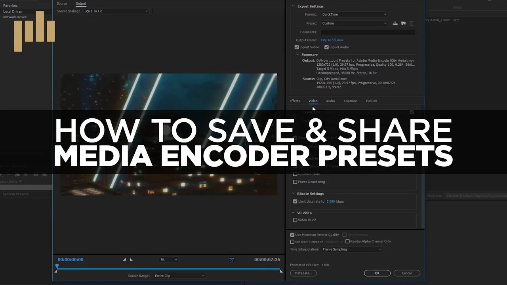
Task: Click the aspect-ratio corrected preview icon
Action: 232,259
